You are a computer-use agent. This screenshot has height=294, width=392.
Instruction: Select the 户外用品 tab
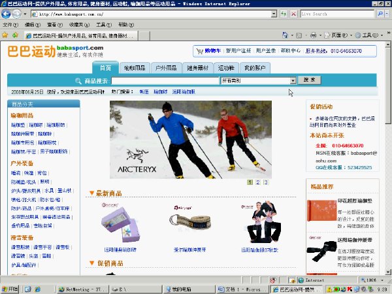pos(166,68)
